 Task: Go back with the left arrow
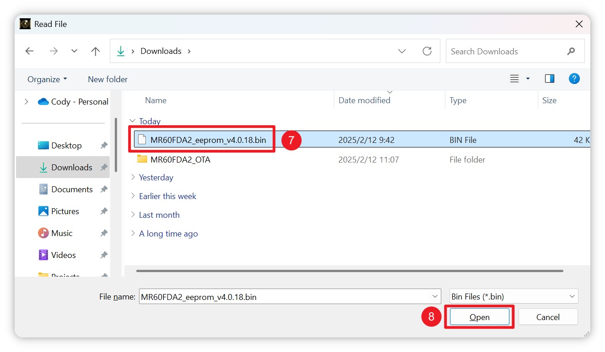click(x=30, y=51)
